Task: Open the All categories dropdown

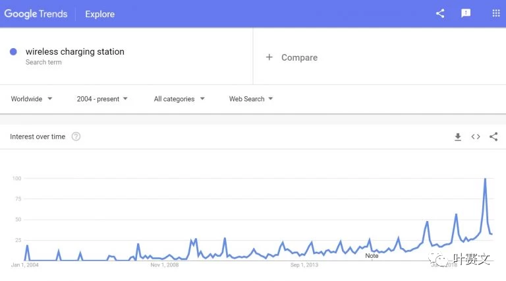Action: tap(179, 99)
